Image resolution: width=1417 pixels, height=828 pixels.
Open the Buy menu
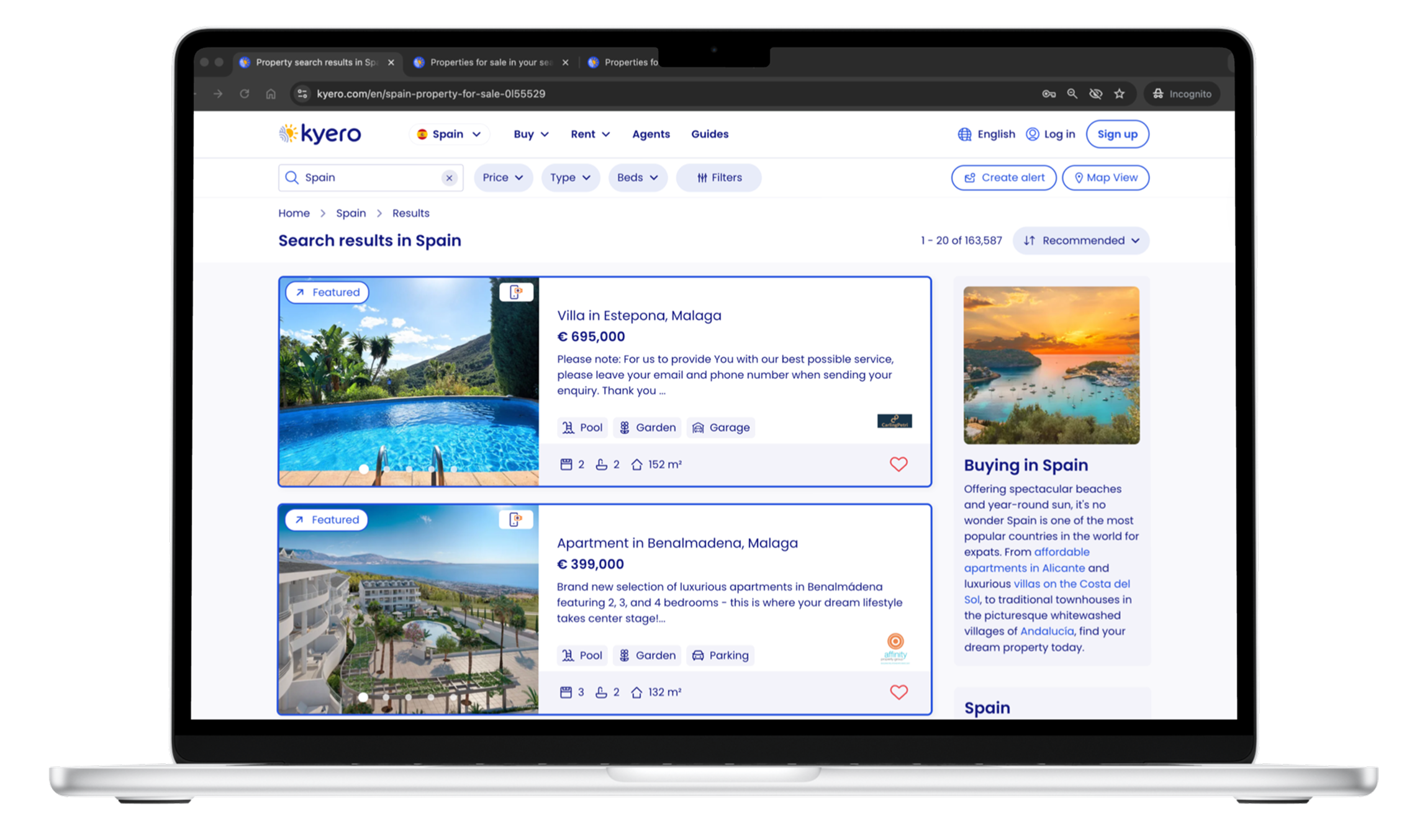tap(530, 134)
